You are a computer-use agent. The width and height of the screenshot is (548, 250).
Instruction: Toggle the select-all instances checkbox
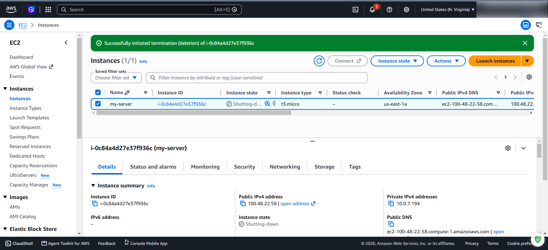point(98,92)
